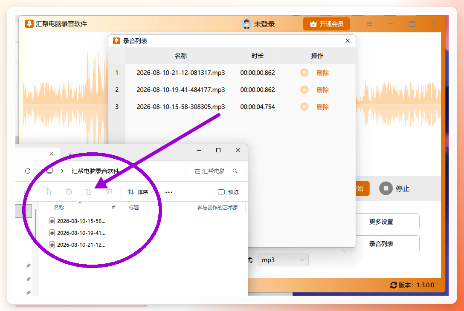
Task: Delete recording 2026-08-10-21-12-081317.mp3
Action: pyautogui.click(x=322, y=73)
